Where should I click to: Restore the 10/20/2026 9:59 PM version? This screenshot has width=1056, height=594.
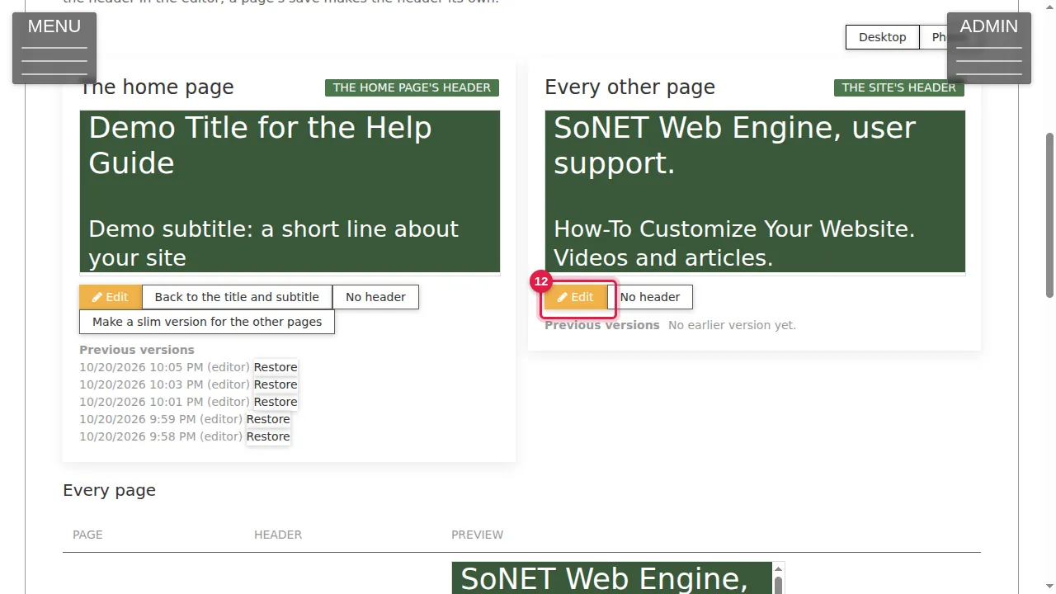268,419
